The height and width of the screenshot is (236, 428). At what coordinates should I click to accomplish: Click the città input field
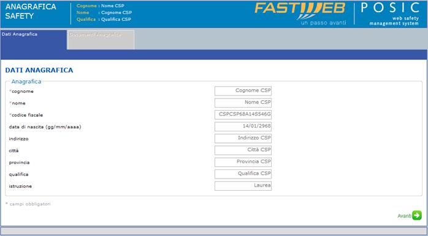(243, 150)
